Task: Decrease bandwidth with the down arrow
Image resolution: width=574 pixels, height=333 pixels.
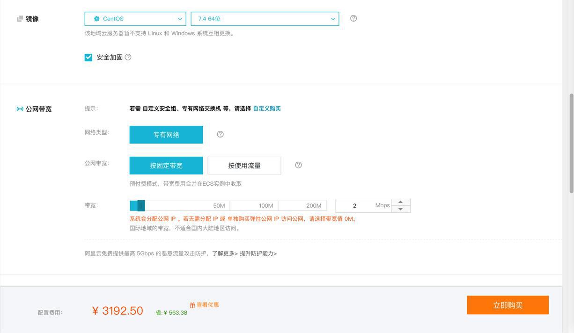Action: pos(400,209)
